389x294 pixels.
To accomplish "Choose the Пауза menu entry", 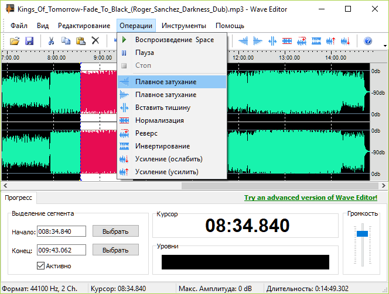I will click(172, 53).
